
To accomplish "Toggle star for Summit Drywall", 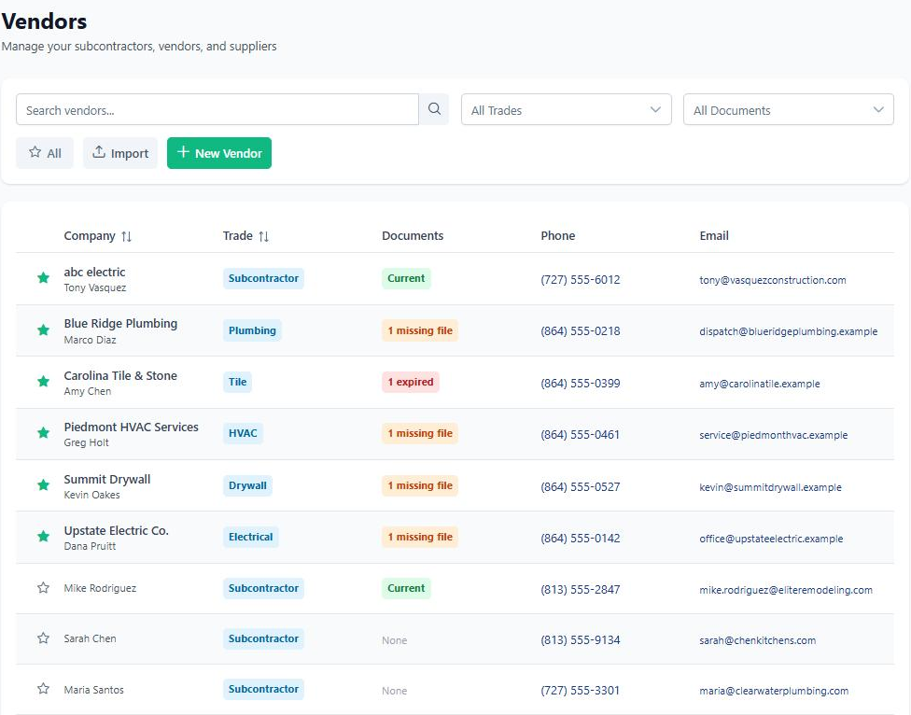I will click(43, 485).
